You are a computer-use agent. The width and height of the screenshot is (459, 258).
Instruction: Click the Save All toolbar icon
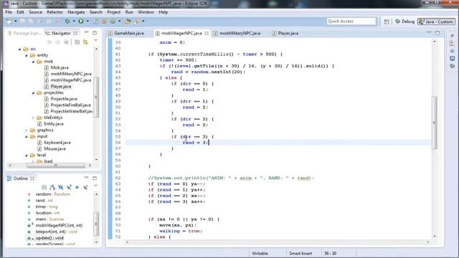pos(30,21)
